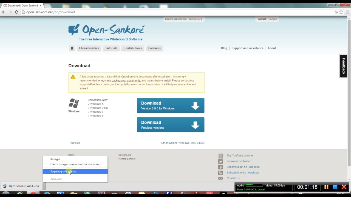Open the Français link below Windows list
351x197 pixels.
point(75,143)
